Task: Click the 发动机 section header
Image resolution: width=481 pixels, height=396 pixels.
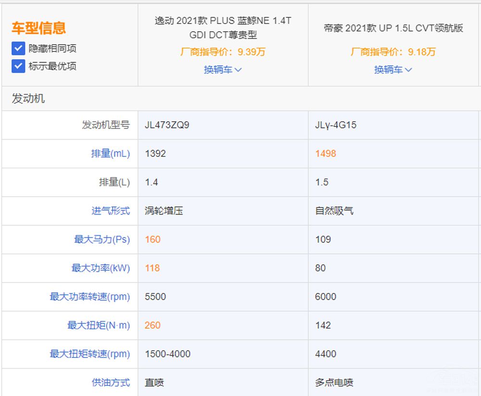Action: click(28, 99)
